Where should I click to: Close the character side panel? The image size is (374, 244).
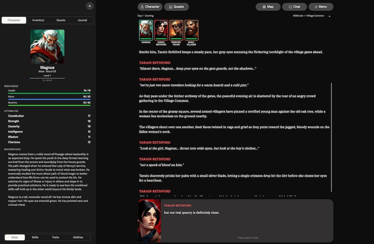coord(89,6)
